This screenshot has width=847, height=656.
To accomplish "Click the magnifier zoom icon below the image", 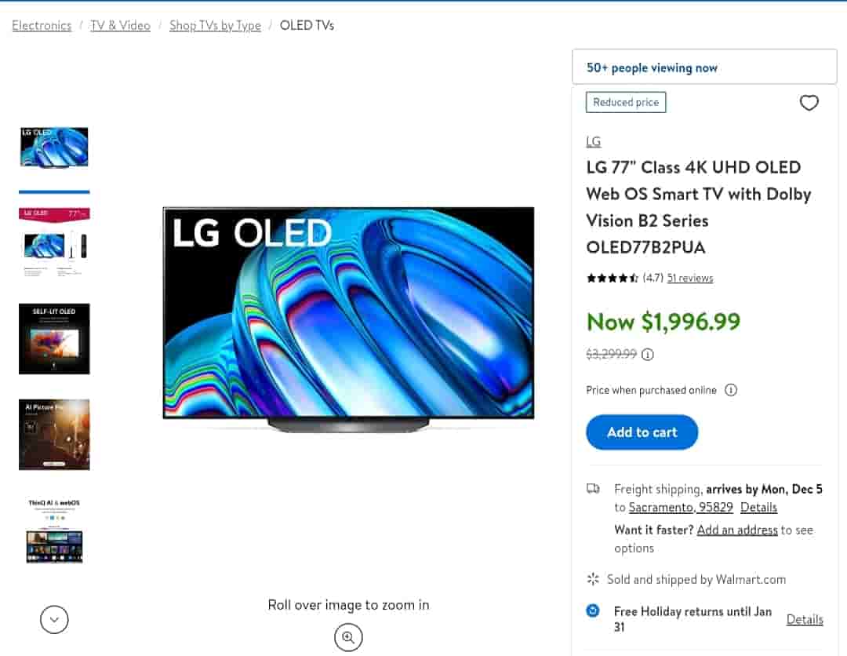I will pyautogui.click(x=348, y=637).
